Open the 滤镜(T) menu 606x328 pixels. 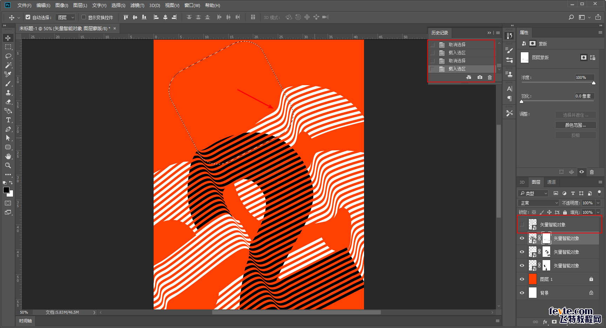pyautogui.click(x=137, y=5)
